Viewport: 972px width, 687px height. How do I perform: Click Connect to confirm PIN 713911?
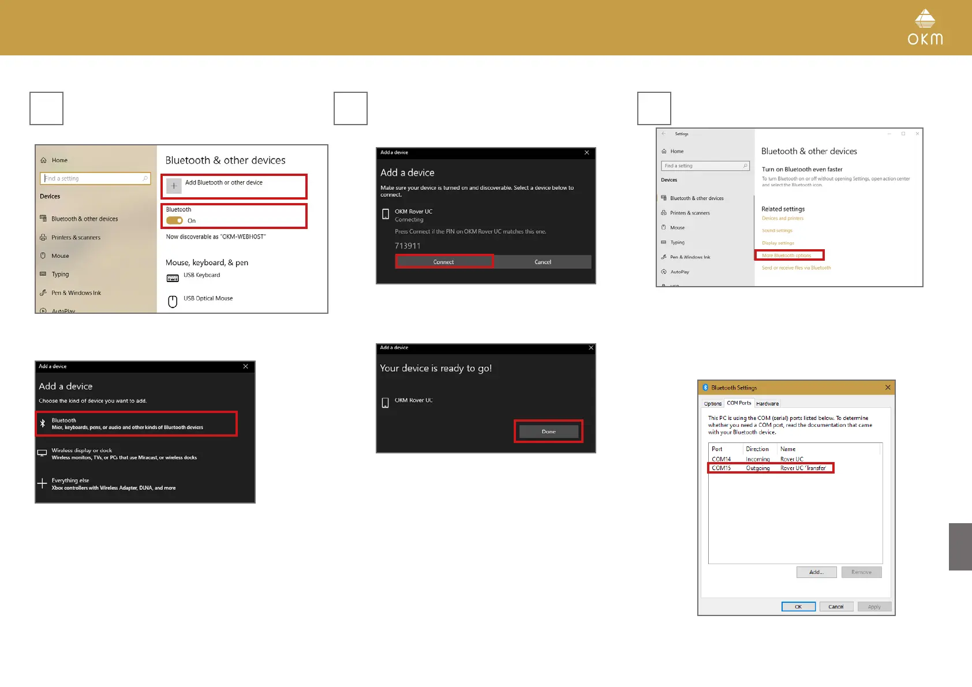[x=444, y=262]
